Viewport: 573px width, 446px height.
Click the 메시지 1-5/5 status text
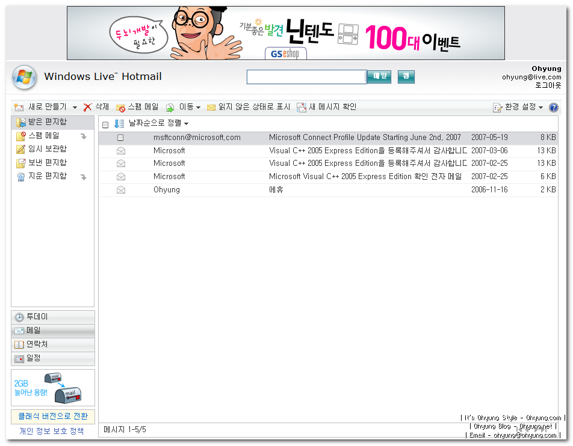pos(125,430)
